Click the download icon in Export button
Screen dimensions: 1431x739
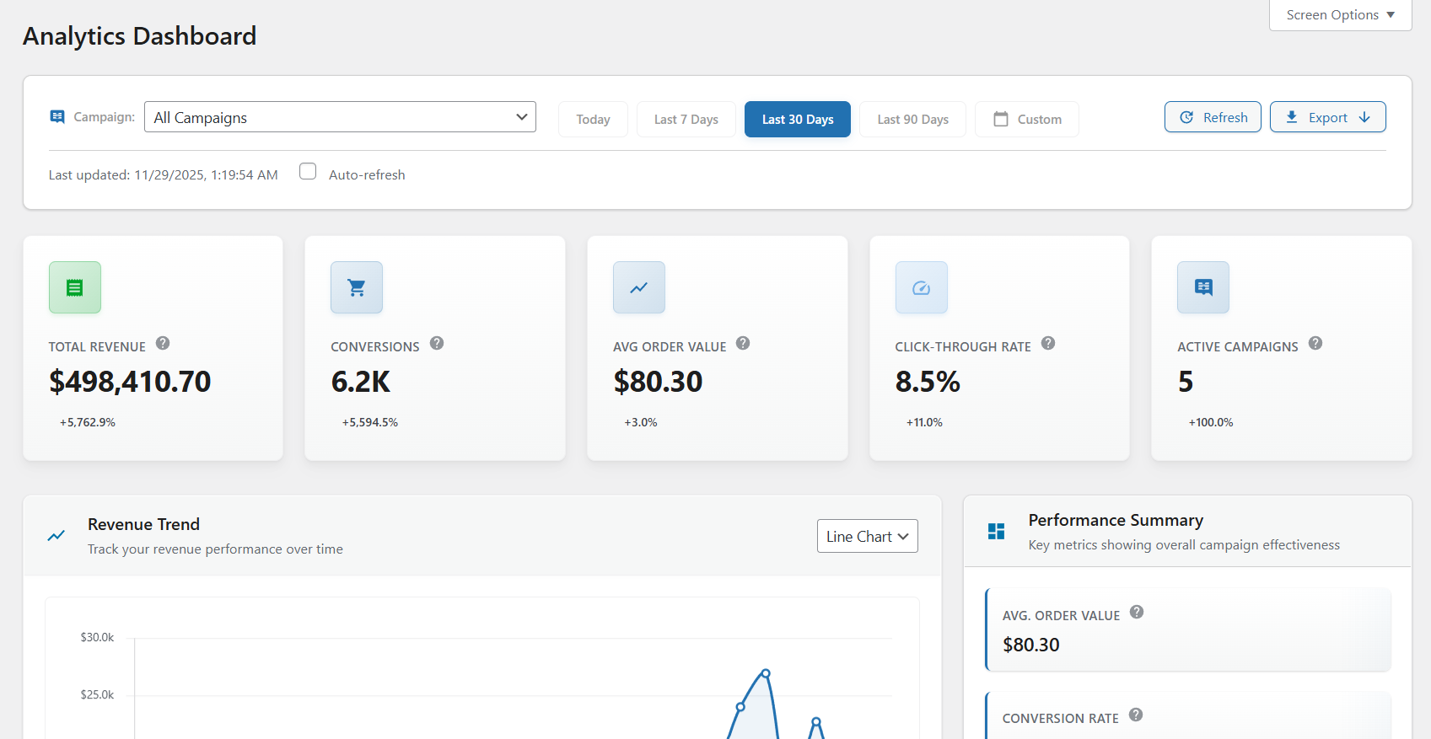tap(1292, 117)
